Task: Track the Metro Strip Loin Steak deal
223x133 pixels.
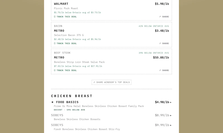Action: click(x=65, y=70)
